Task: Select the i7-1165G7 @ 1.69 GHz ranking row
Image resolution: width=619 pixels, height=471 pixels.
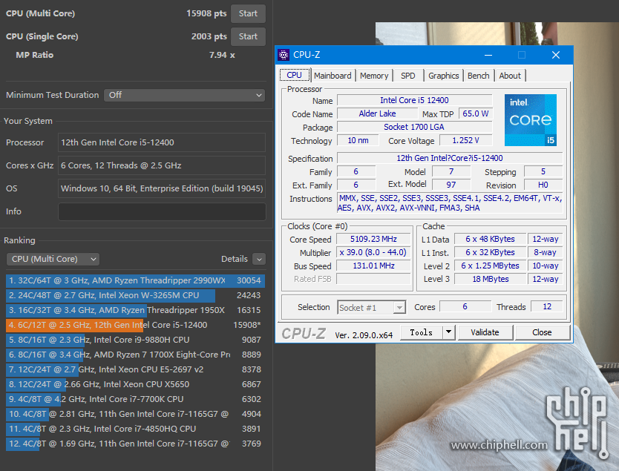Action: [x=135, y=444]
